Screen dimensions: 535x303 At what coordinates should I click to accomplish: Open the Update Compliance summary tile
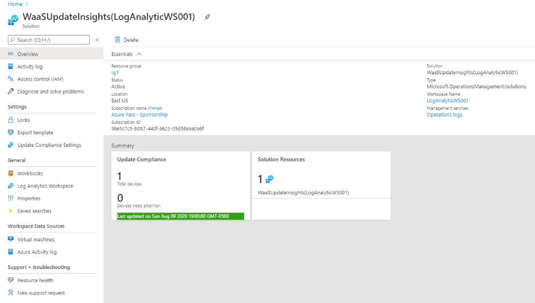[180, 186]
